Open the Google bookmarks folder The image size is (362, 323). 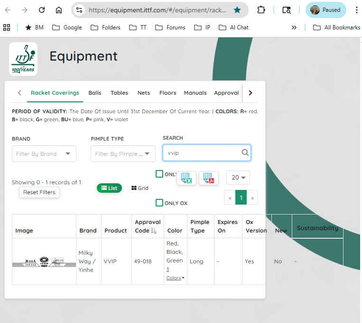tap(67, 27)
